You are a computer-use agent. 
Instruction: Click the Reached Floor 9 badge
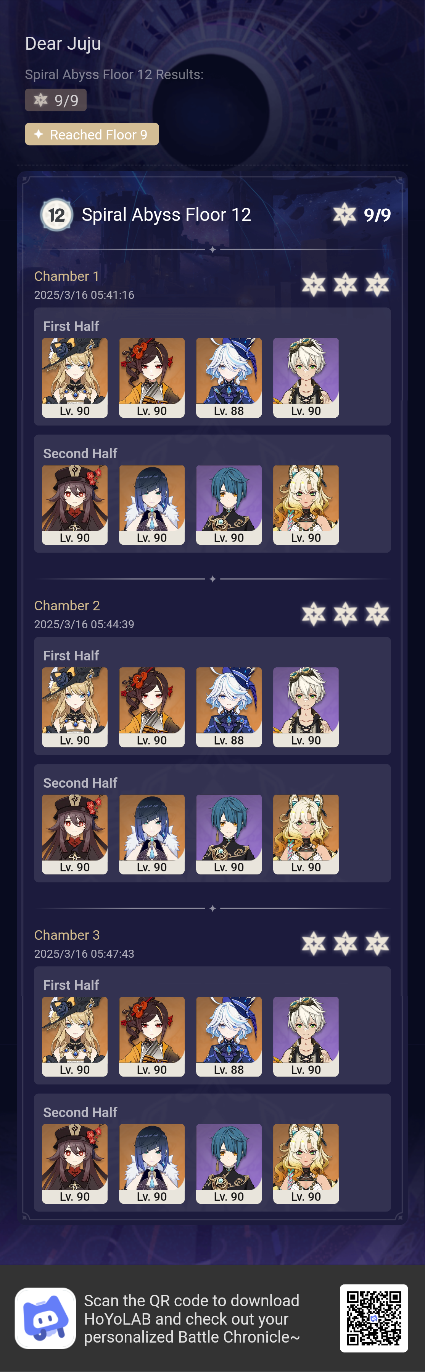[92, 134]
